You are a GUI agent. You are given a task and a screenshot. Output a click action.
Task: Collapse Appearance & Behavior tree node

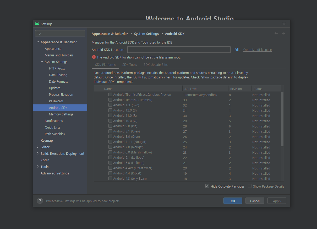coord(38,42)
